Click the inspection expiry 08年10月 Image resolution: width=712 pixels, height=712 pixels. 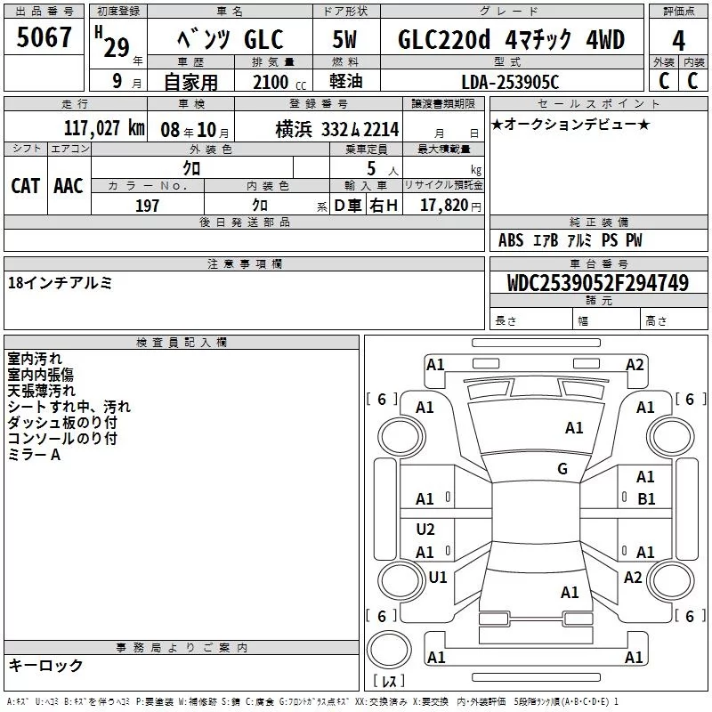[x=195, y=130]
